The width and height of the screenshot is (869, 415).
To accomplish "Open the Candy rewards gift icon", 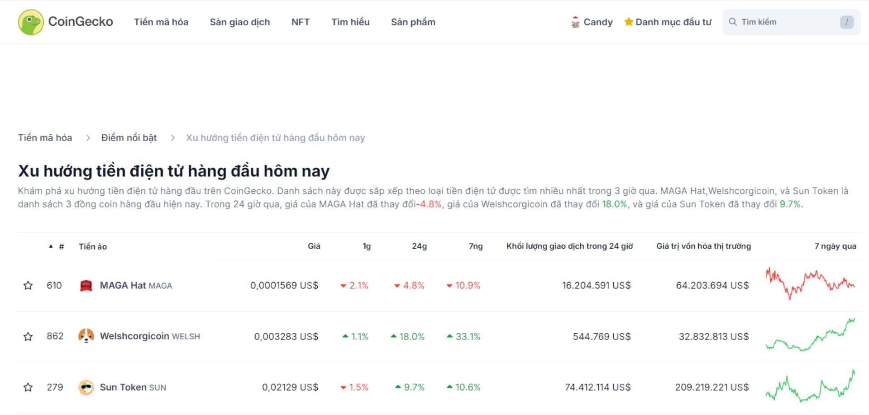I will click(x=575, y=21).
